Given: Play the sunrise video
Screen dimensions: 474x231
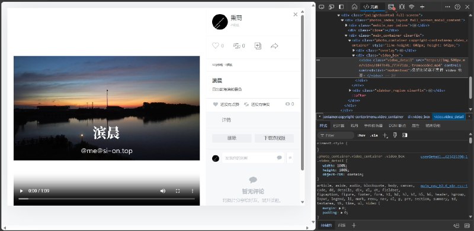Looking at the screenshot, I should click(x=21, y=191).
